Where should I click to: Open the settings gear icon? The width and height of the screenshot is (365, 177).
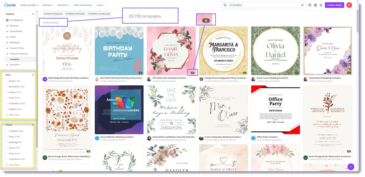click(315, 5)
